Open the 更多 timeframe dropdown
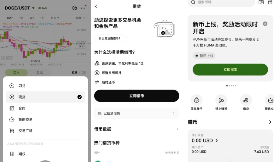The height and width of the screenshot is (162, 274). coord(55,18)
